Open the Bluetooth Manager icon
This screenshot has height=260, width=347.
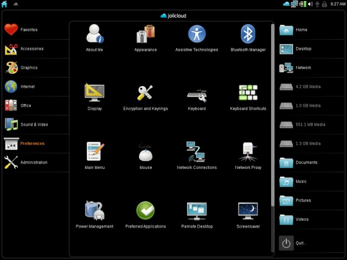coord(248,35)
